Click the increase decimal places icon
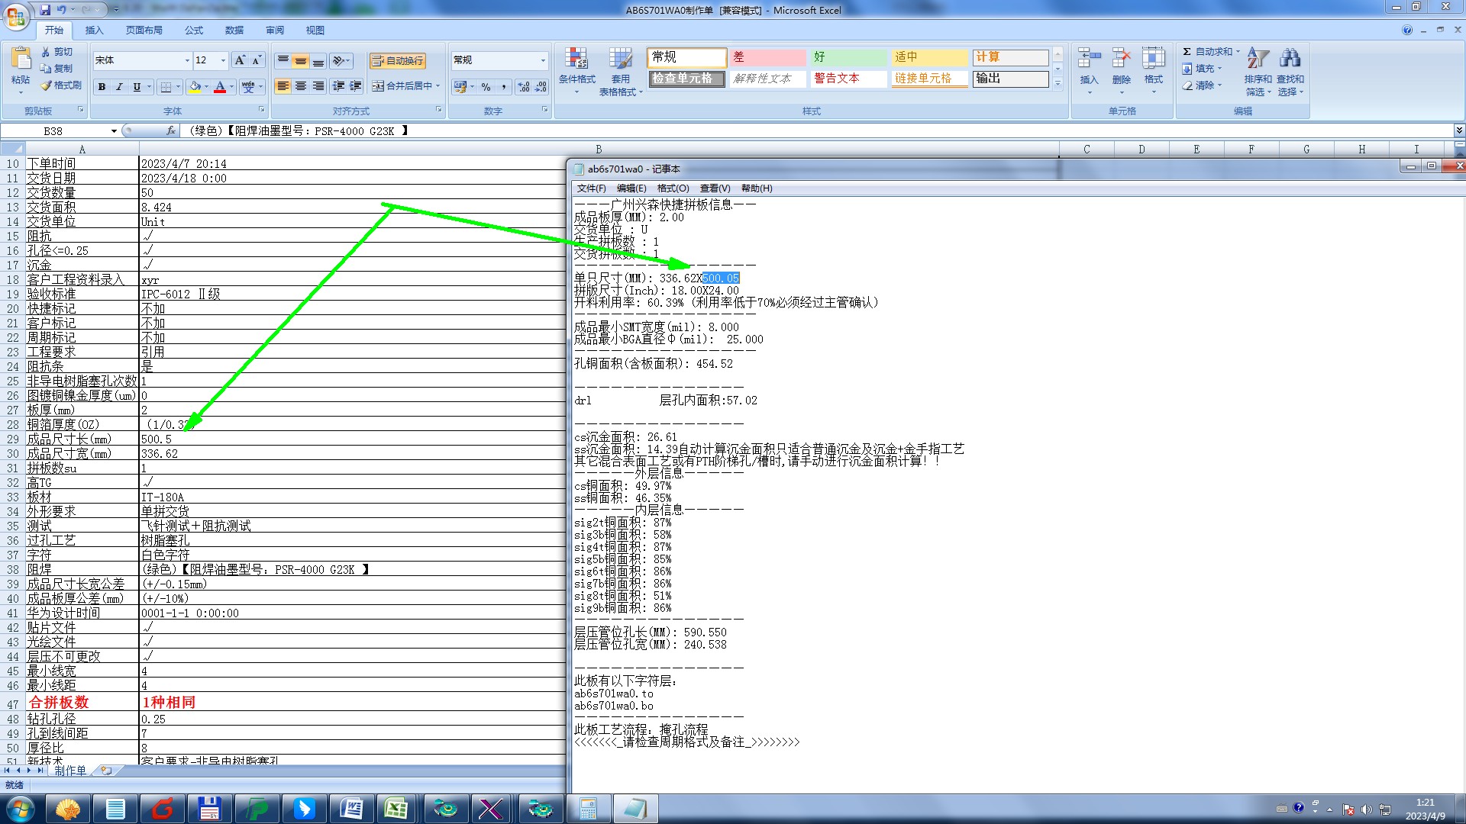1466x824 pixels. tap(524, 87)
